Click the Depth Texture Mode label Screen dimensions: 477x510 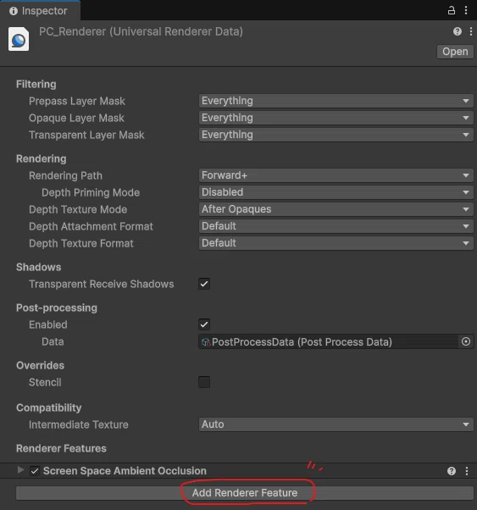coord(78,209)
